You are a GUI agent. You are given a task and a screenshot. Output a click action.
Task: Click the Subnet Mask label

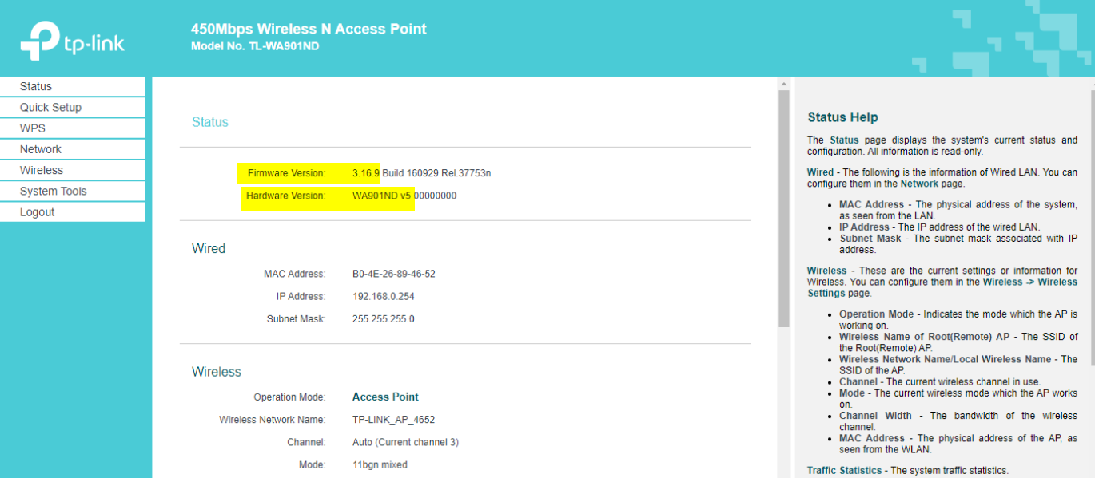pos(296,318)
